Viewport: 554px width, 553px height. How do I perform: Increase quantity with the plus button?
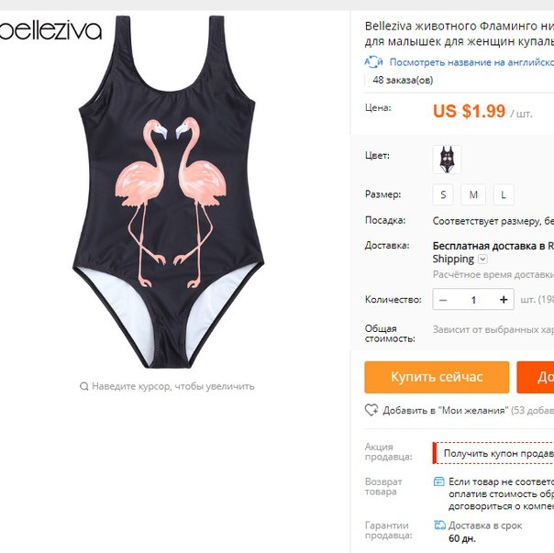(x=504, y=300)
